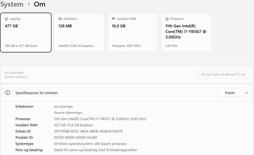Click the Produkt-ID value 00330-80000-00000-AA360
Image resolution: width=254 pixels, height=155 pixels.
coord(75,138)
